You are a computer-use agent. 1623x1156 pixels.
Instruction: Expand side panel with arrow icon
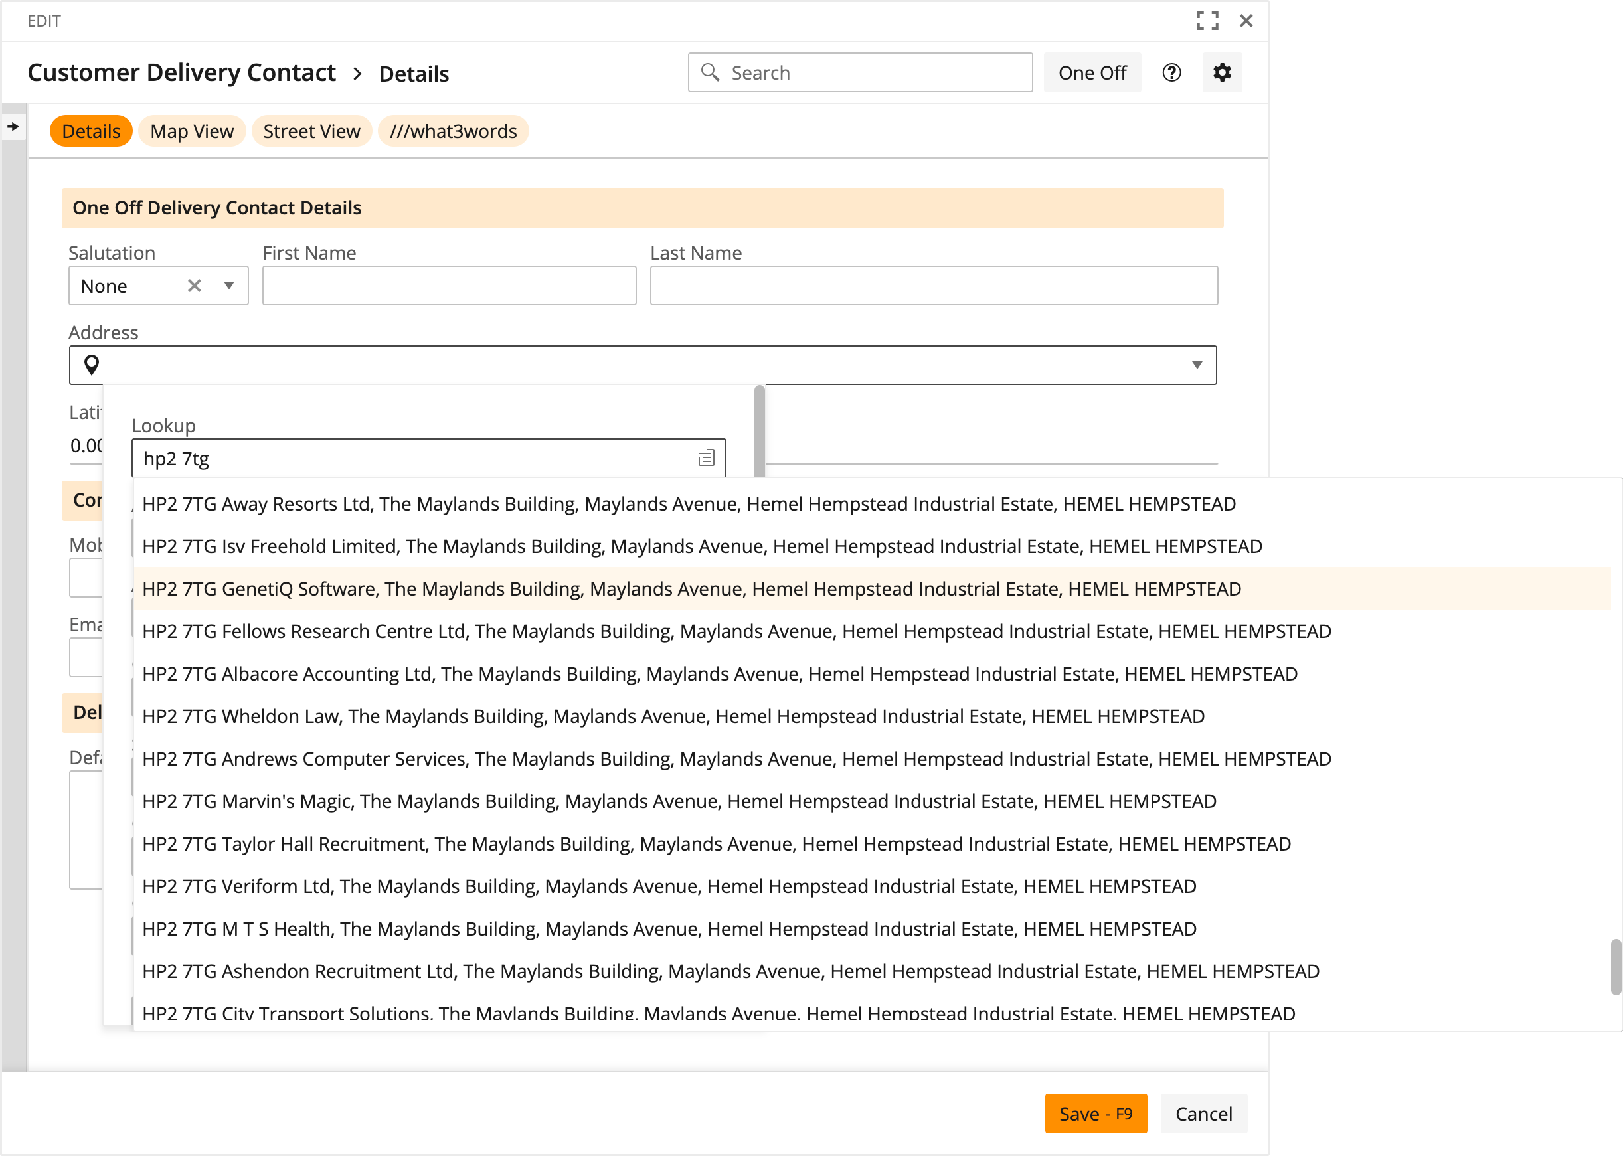[13, 127]
